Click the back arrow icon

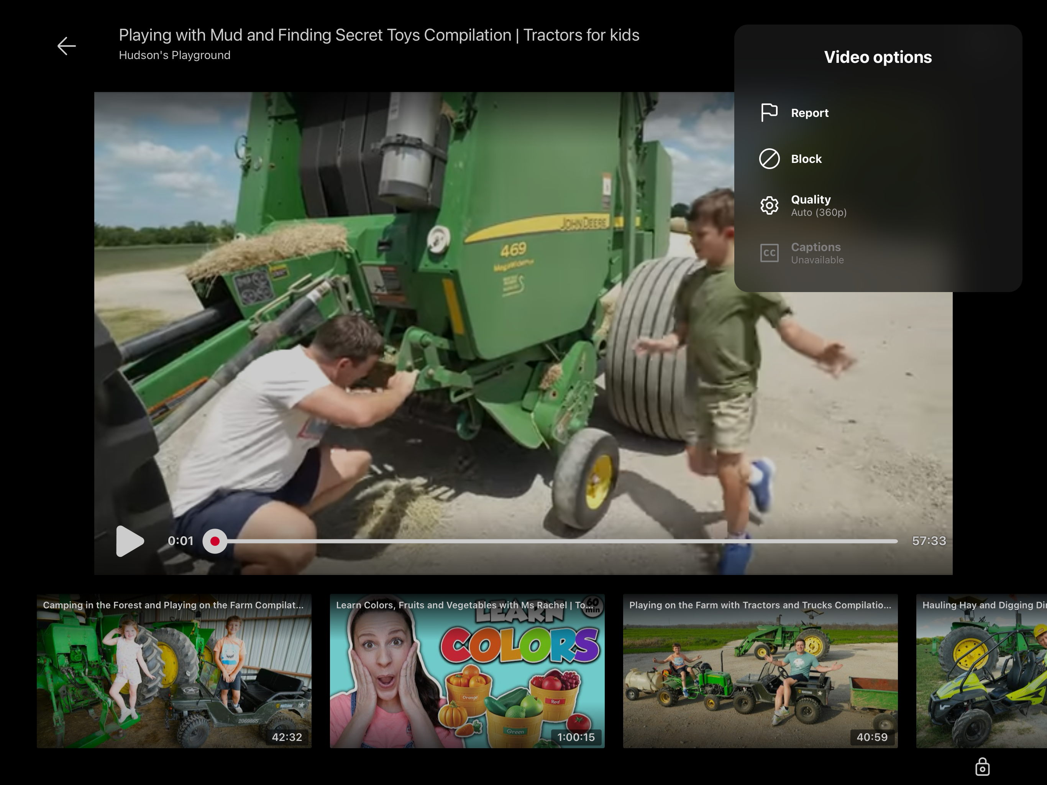pos(66,46)
